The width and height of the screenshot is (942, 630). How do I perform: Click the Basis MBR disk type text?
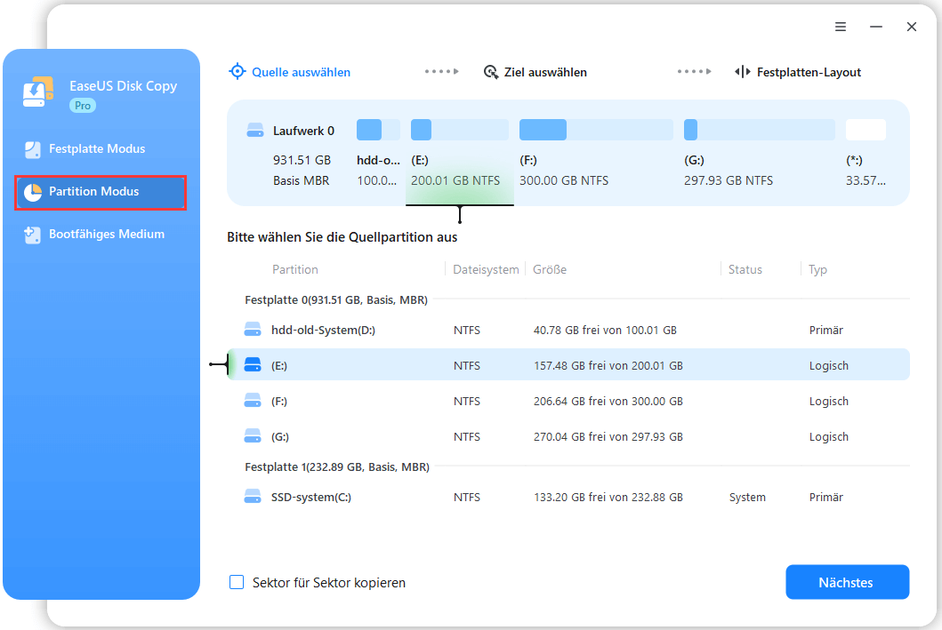(301, 180)
